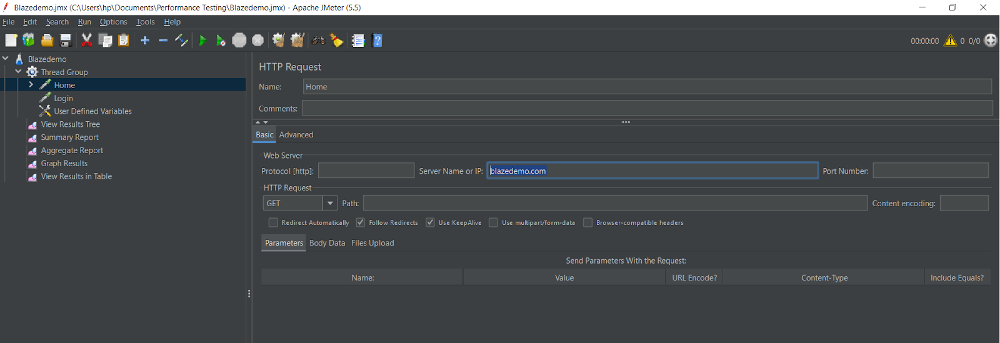Click the URL Encode? column header
The image size is (1000, 343).
pyautogui.click(x=694, y=277)
